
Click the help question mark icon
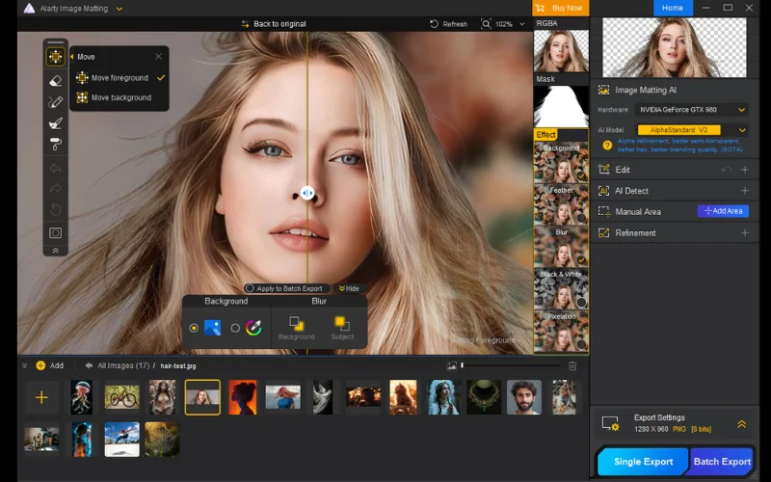point(607,146)
